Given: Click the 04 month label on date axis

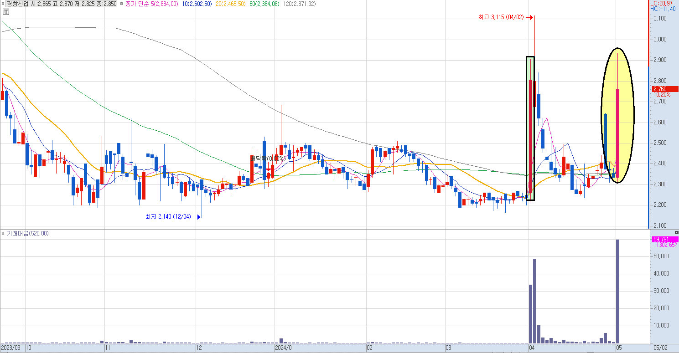Looking at the screenshot, I should 532,348.
